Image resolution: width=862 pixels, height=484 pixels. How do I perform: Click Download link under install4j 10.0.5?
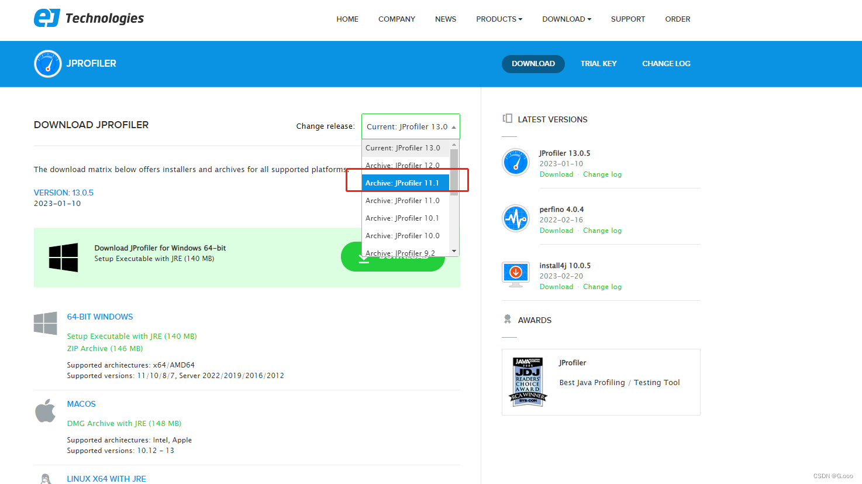coord(556,287)
